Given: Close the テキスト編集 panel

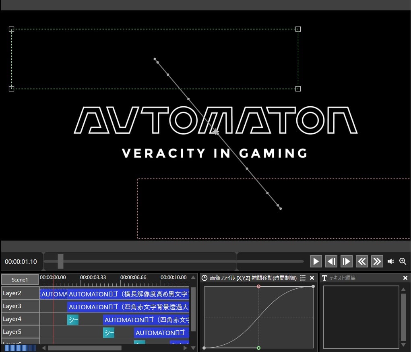Looking at the screenshot, I should [x=405, y=278].
